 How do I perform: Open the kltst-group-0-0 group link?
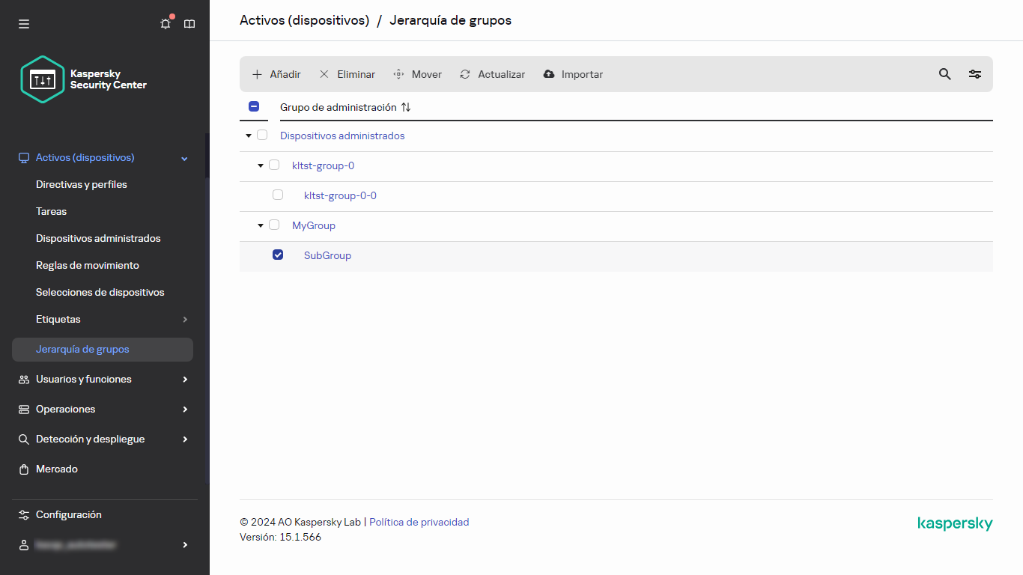[x=340, y=195]
